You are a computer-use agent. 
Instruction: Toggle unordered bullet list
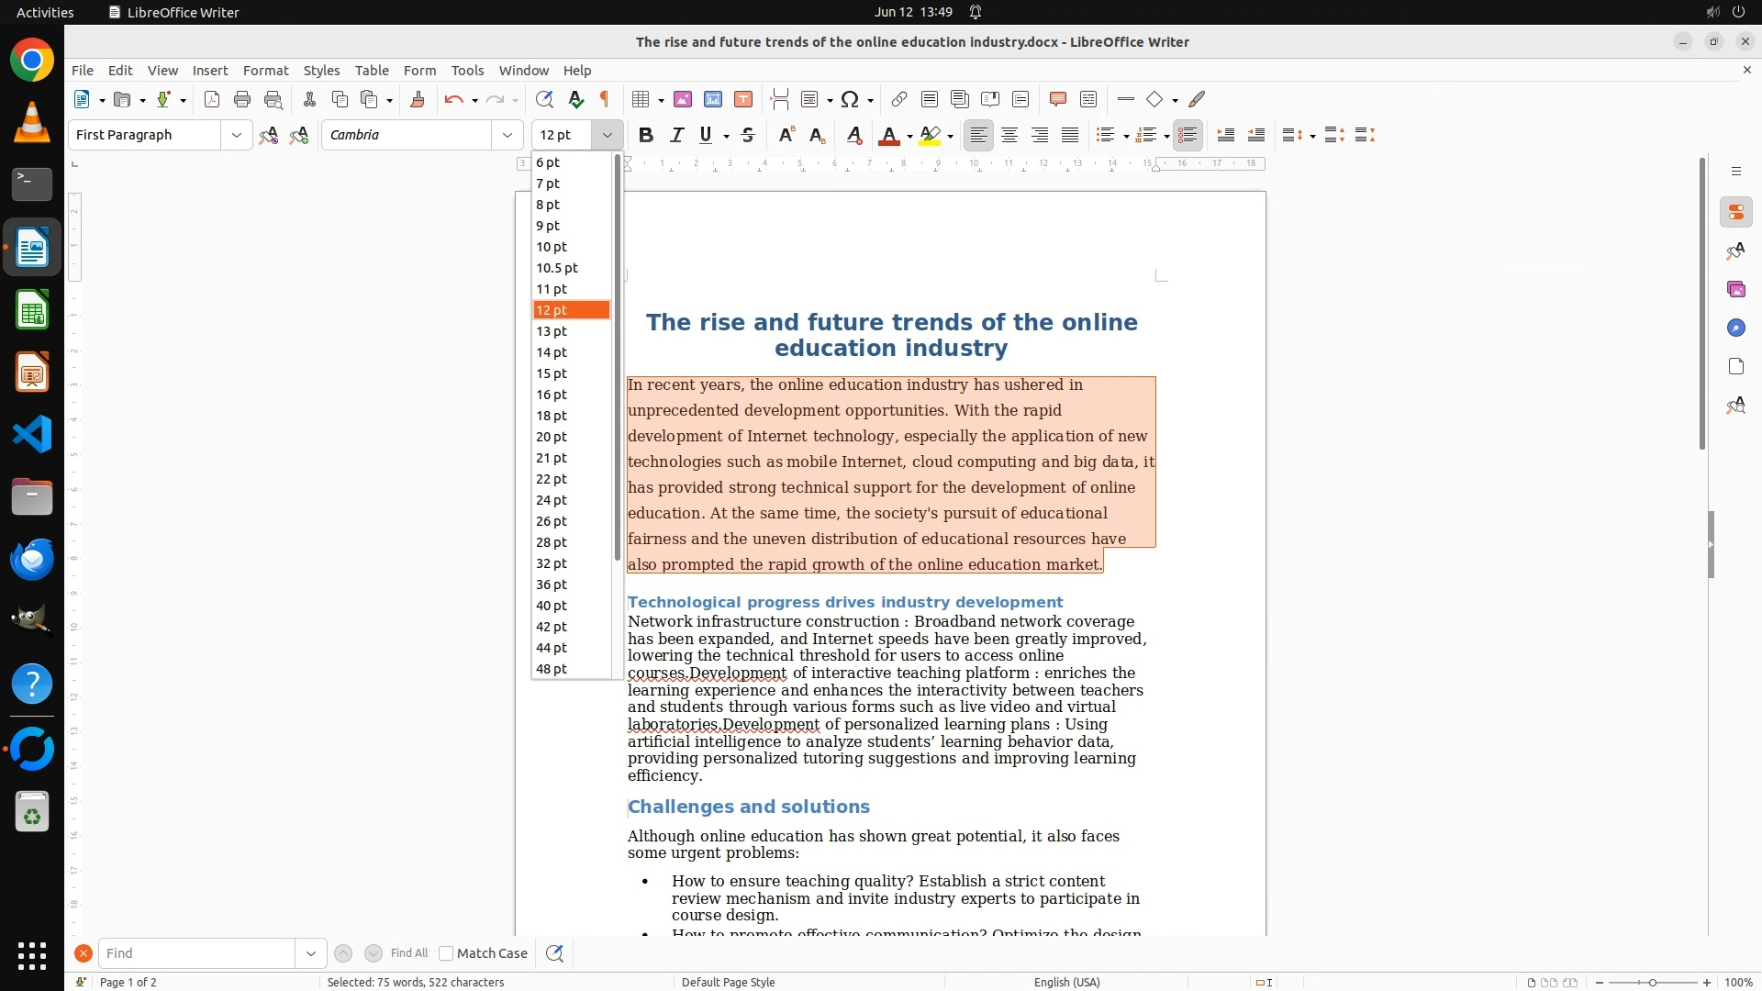(1104, 135)
